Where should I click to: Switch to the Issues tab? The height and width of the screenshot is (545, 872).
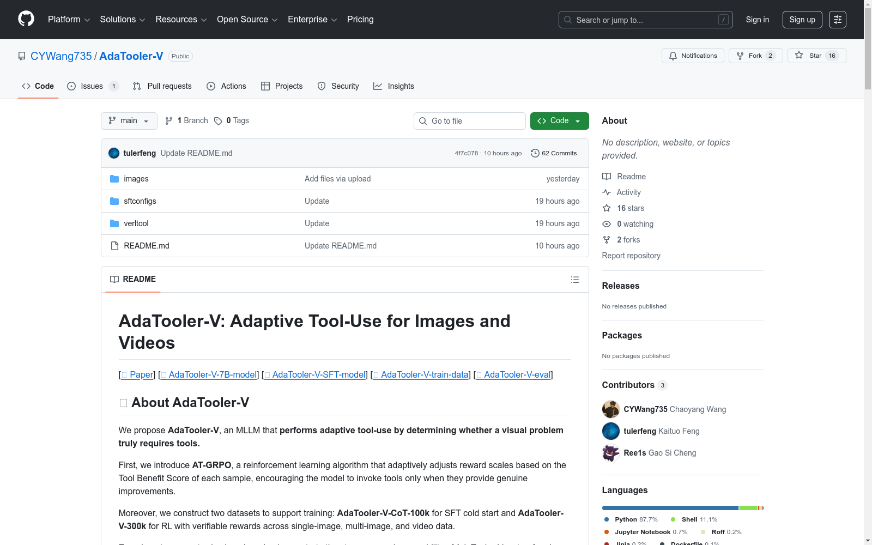[93, 86]
